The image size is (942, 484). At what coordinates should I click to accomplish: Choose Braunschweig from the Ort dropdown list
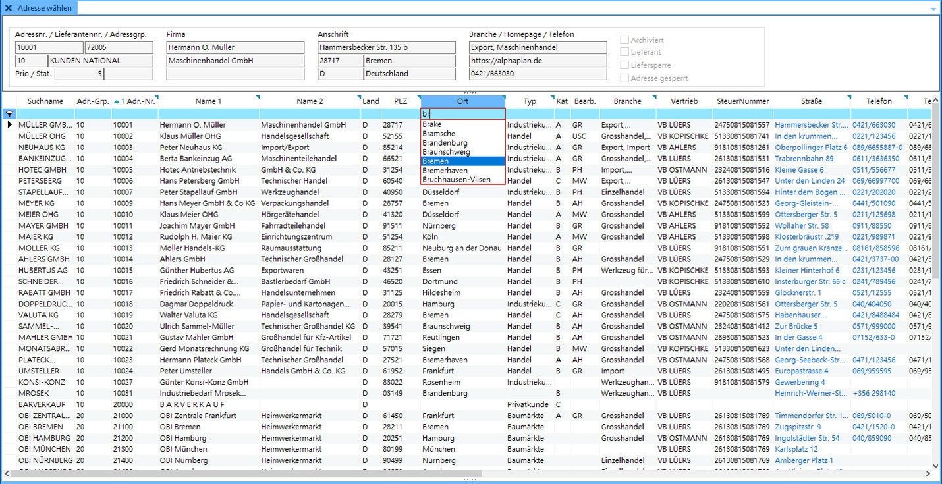pos(462,152)
